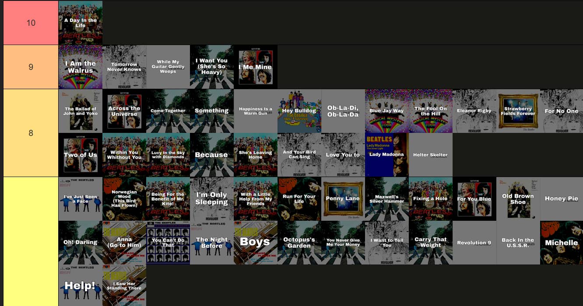Select 'Within You Without You' tile
The height and width of the screenshot is (306, 583).
[124, 155]
